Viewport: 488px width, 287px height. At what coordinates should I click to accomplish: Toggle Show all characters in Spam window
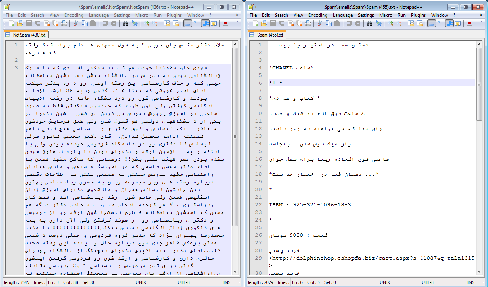[440, 23]
